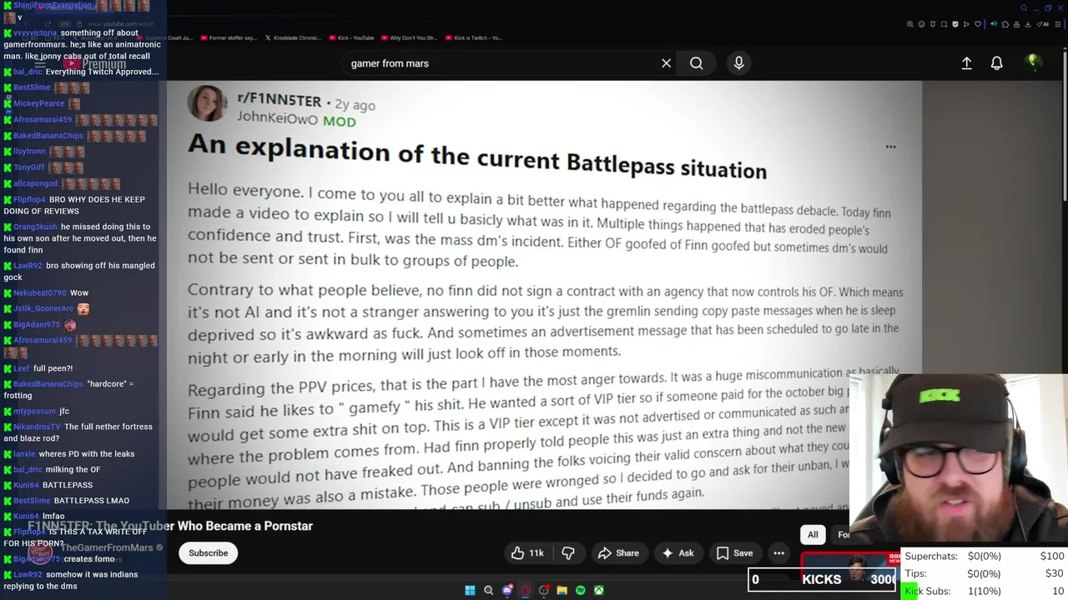Click the JohnKeiOwO Reddit avatar
The image size is (1068, 600).
(x=207, y=104)
